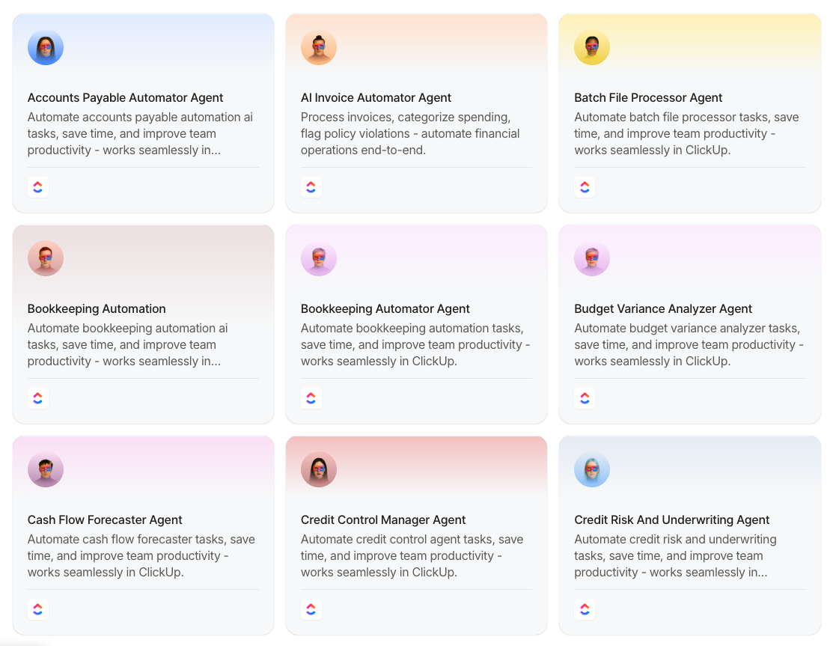Click the Credit Risk And Underwriting Agent avatar

point(592,469)
